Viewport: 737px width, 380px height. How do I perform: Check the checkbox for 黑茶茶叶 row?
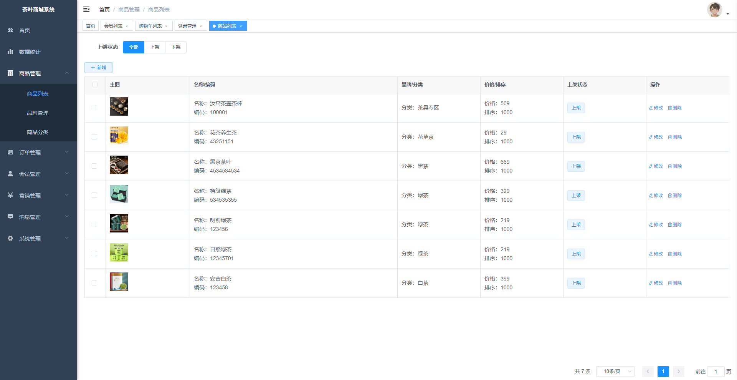[x=94, y=166]
